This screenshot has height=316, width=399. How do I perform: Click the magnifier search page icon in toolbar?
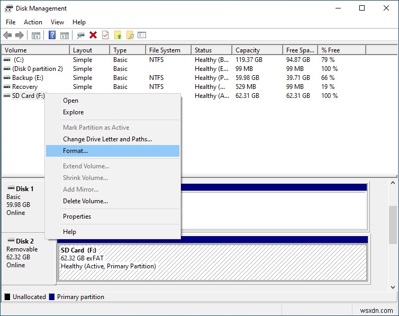click(x=130, y=35)
